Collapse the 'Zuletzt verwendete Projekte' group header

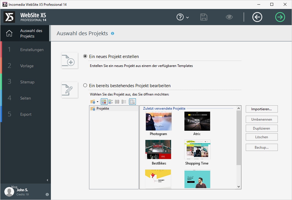click(x=164, y=108)
